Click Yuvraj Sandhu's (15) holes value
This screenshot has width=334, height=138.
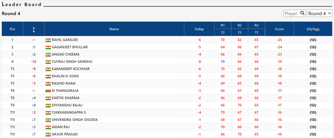[313, 62]
